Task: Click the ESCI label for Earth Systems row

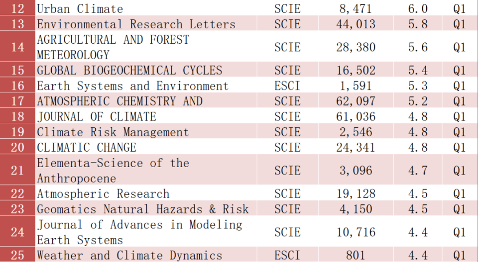Action: (x=287, y=86)
